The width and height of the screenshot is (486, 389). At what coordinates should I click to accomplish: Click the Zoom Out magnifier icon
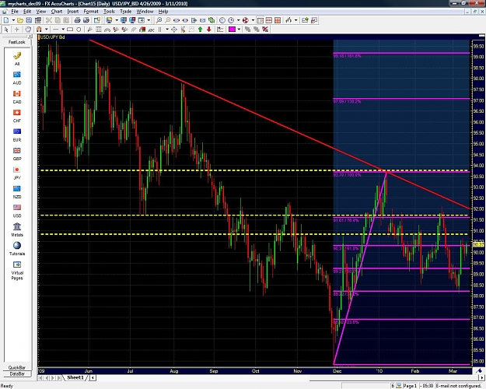pos(168,20)
